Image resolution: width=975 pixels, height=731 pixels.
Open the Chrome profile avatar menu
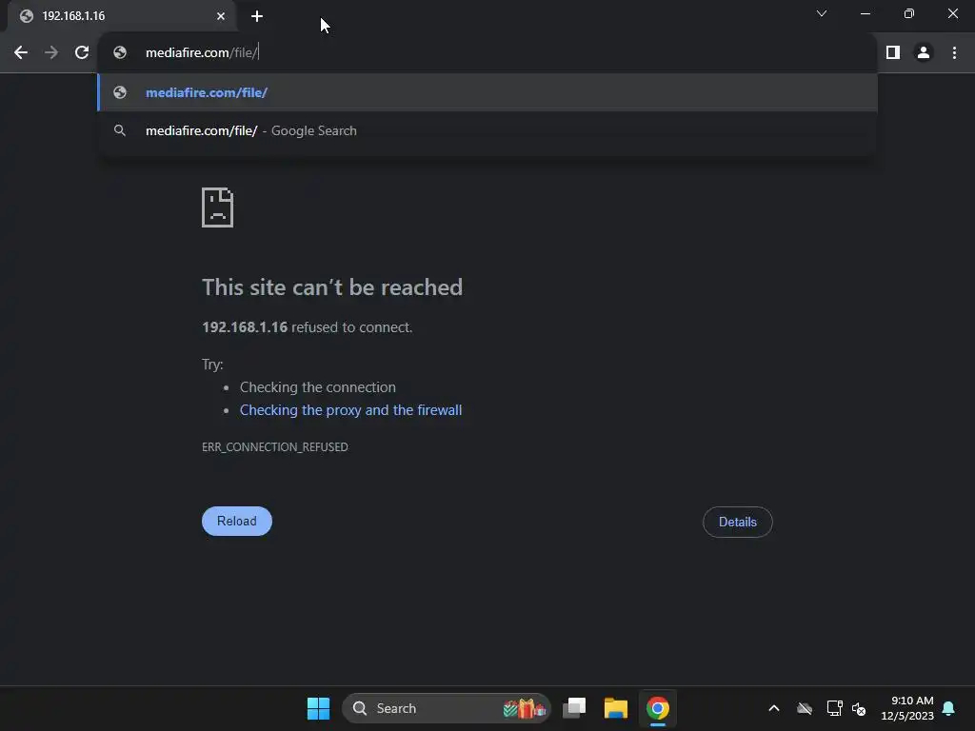coord(924,53)
